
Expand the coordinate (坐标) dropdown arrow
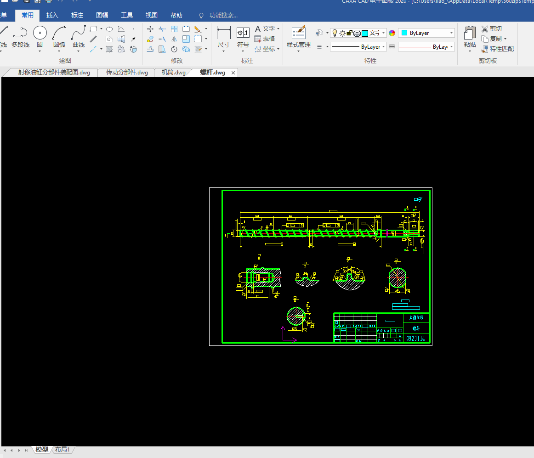pos(278,49)
